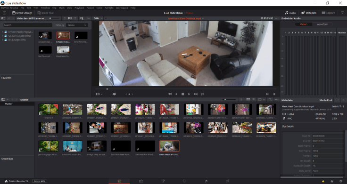Open media storage three-dot options menu
Viewport: 347px width, 184px height.
88,18
